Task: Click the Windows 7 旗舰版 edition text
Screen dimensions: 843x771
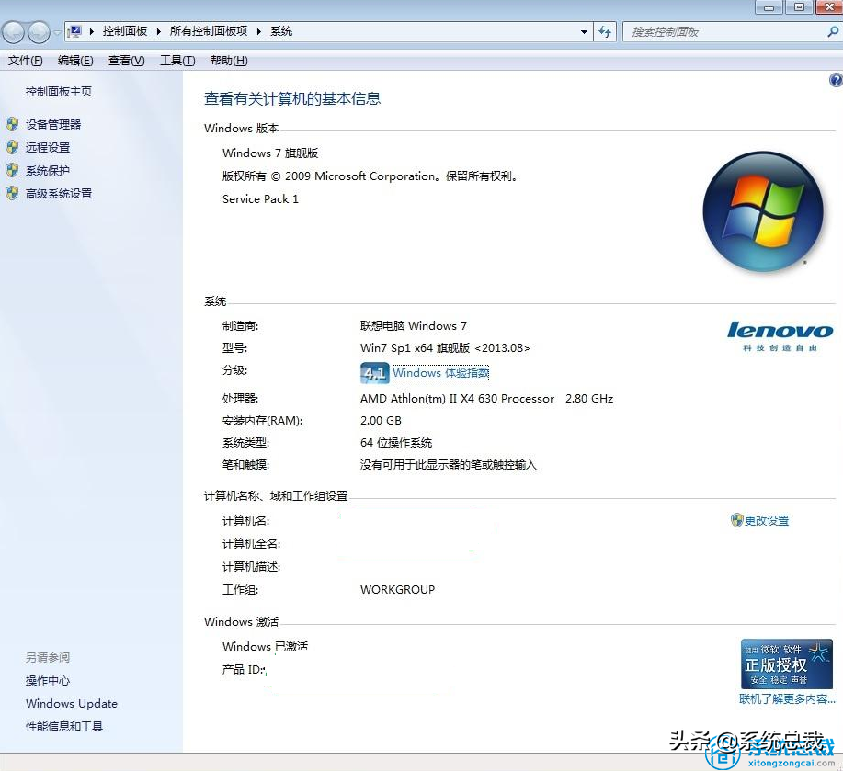Action: coord(270,153)
